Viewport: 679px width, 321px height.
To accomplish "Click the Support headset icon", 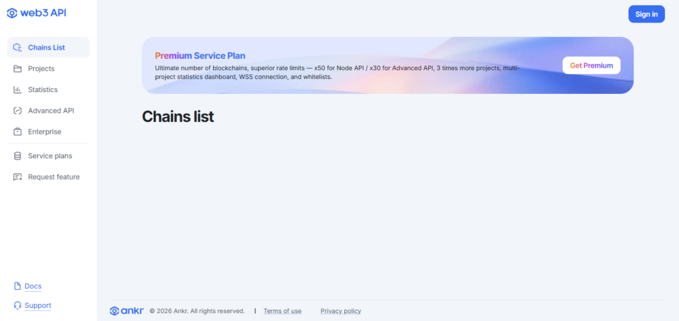I will [x=18, y=306].
